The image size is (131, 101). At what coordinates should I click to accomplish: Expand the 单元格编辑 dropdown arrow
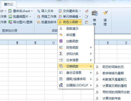pyautogui.click(x=80, y=16)
